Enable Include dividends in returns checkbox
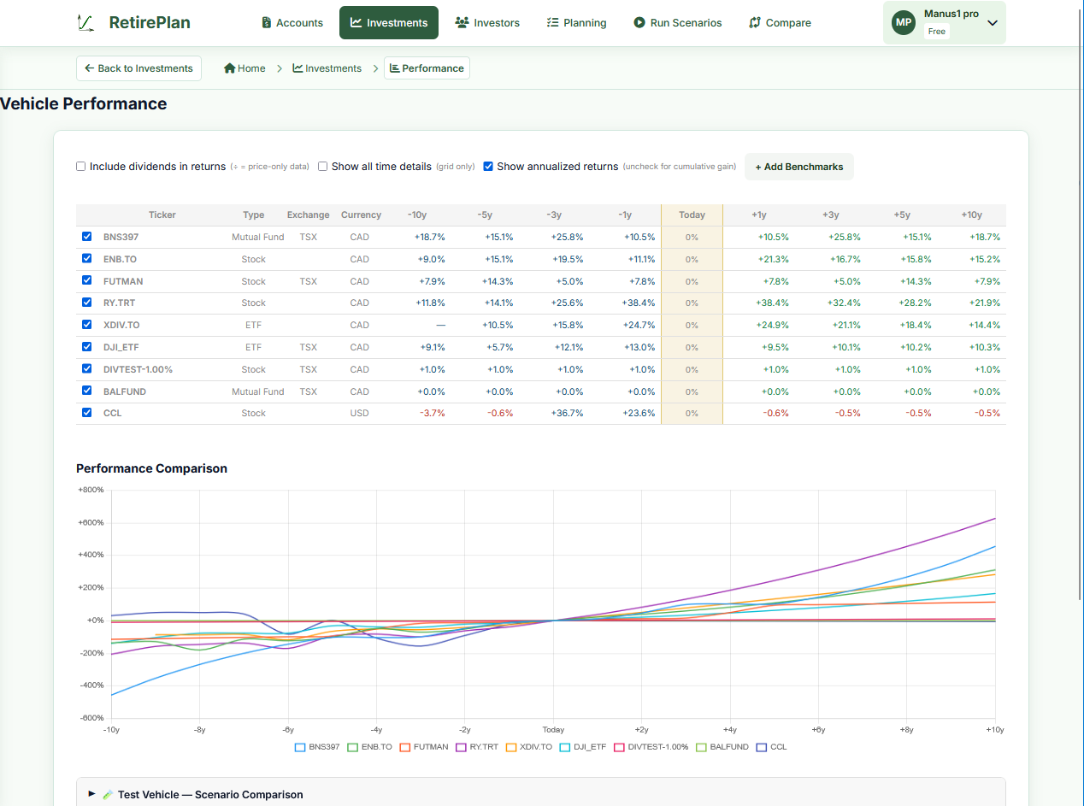The width and height of the screenshot is (1084, 806). [81, 167]
